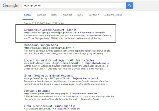The image size is (159, 111).
Task: Click the www.gcflearnfree.org URL text
Action: 36,78
